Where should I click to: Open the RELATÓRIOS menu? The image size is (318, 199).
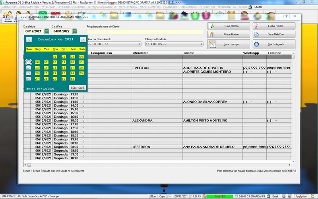(189, 7)
